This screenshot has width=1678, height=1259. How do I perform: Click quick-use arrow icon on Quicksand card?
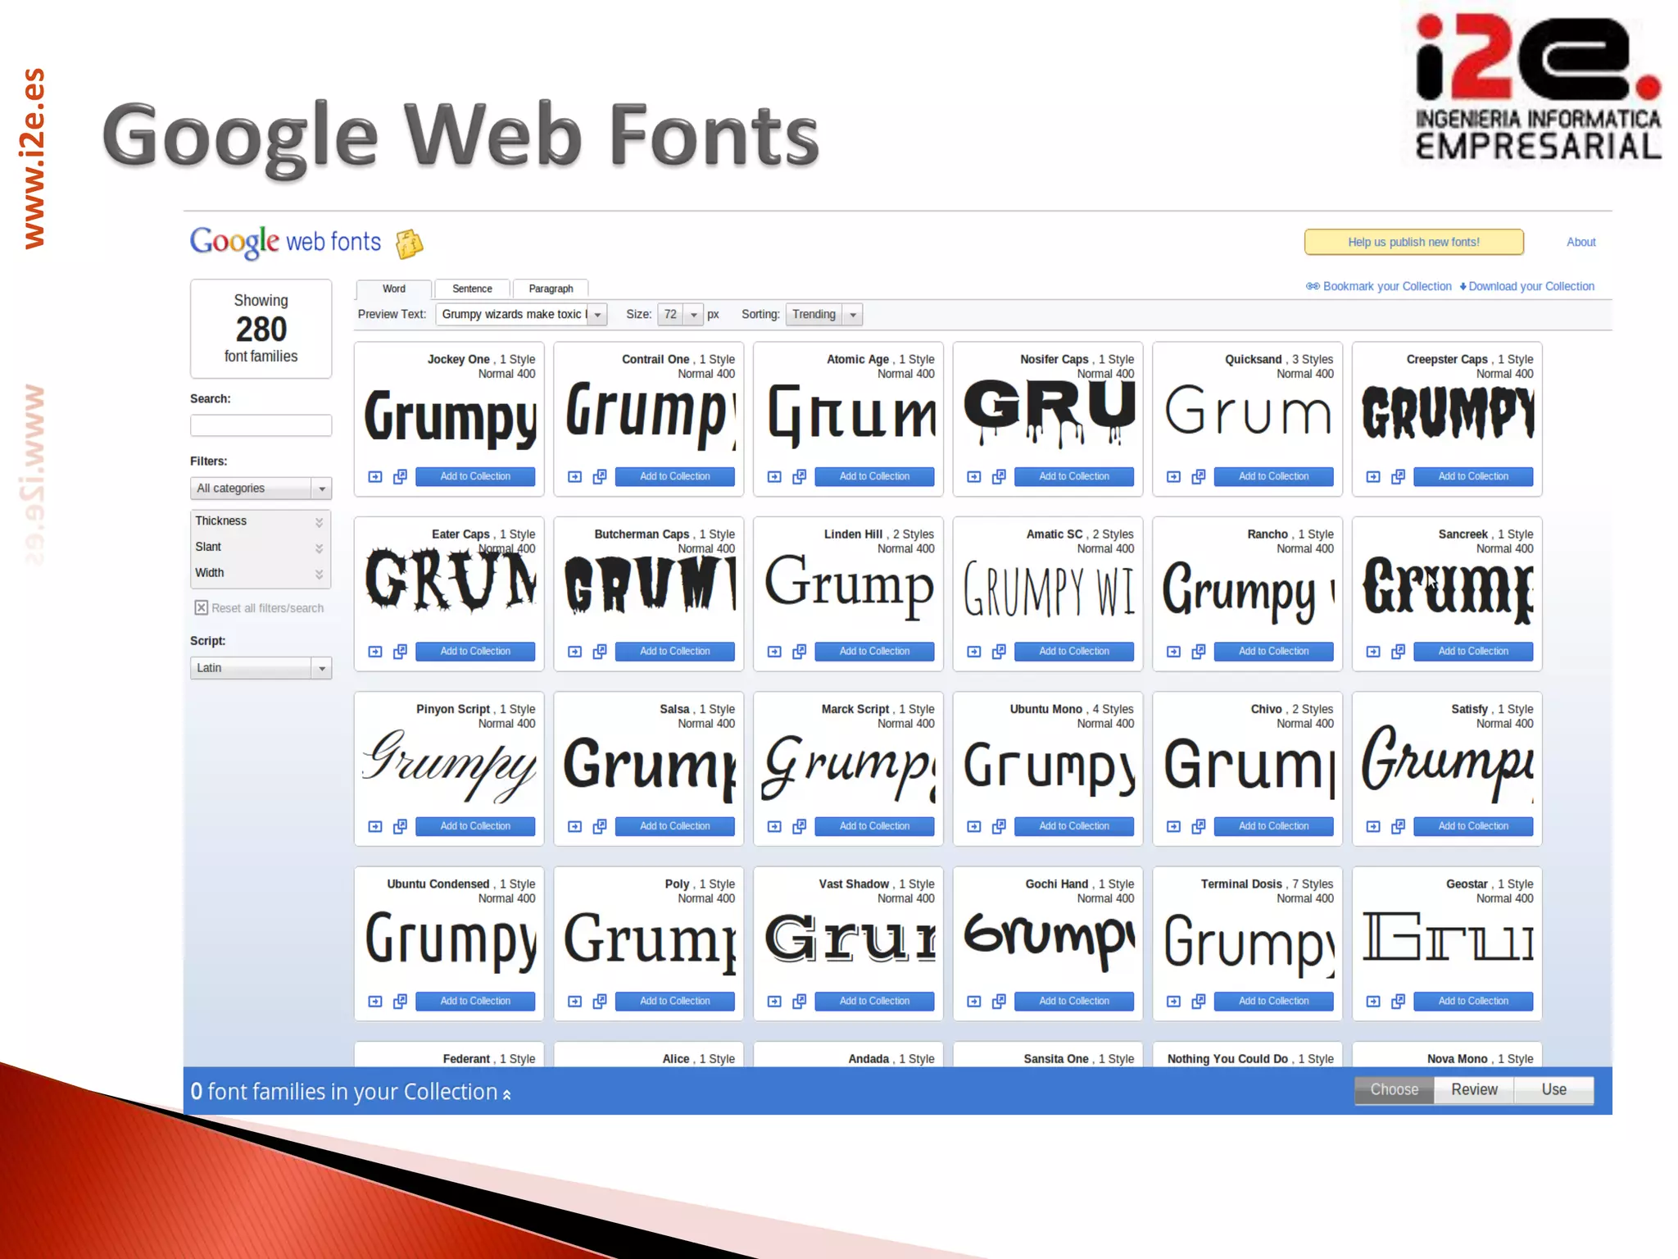click(x=1173, y=477)
